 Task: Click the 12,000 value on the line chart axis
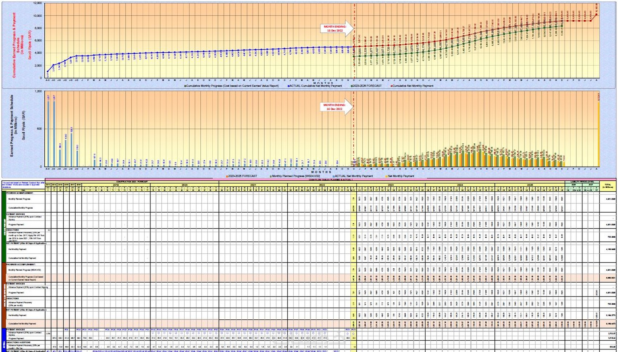tap(37, 3)
